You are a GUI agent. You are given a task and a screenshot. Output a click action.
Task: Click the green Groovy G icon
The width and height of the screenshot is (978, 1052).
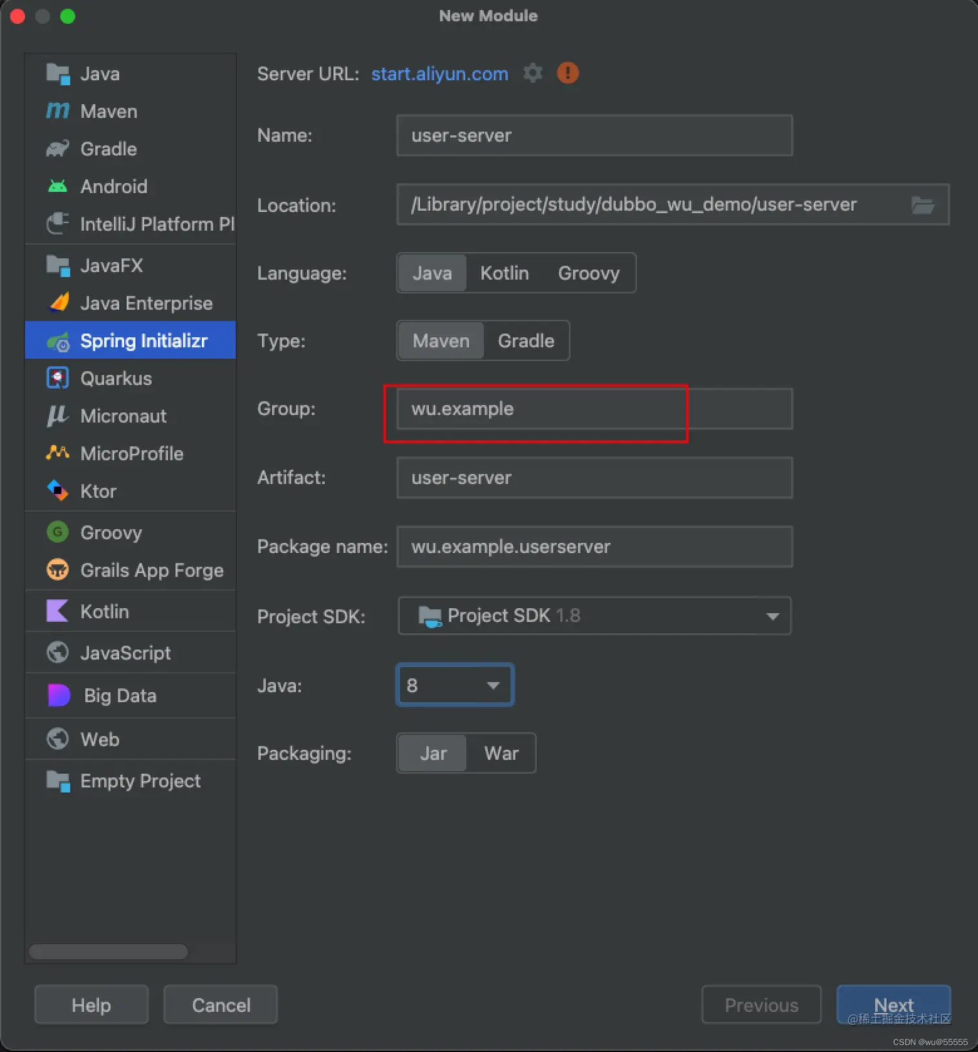pyautogui.click(x=58, y=532)
